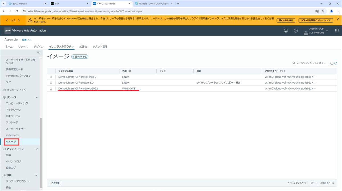Image resolution: width=342 pixels, height=191 pixels.
Task: Open the イベント ログ sidebar item
Action: pyautogui.click(x=14, y=161)
